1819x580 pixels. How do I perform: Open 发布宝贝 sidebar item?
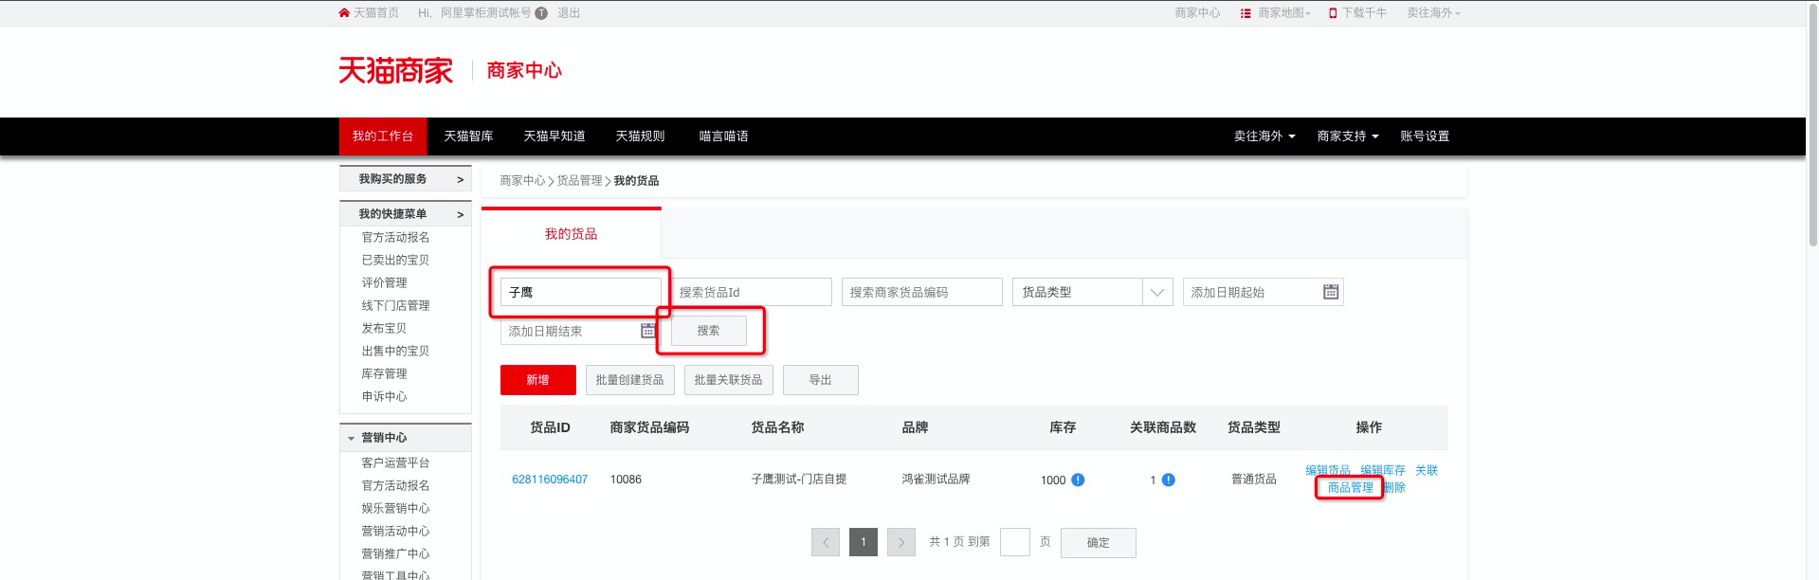(384, 329)
